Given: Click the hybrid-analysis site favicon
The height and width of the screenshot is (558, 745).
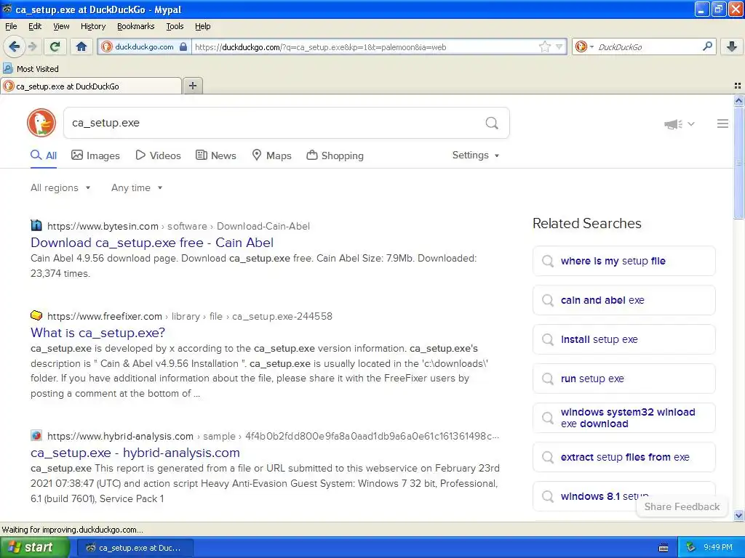Looking at the screenshot, I should click(36, 435).
